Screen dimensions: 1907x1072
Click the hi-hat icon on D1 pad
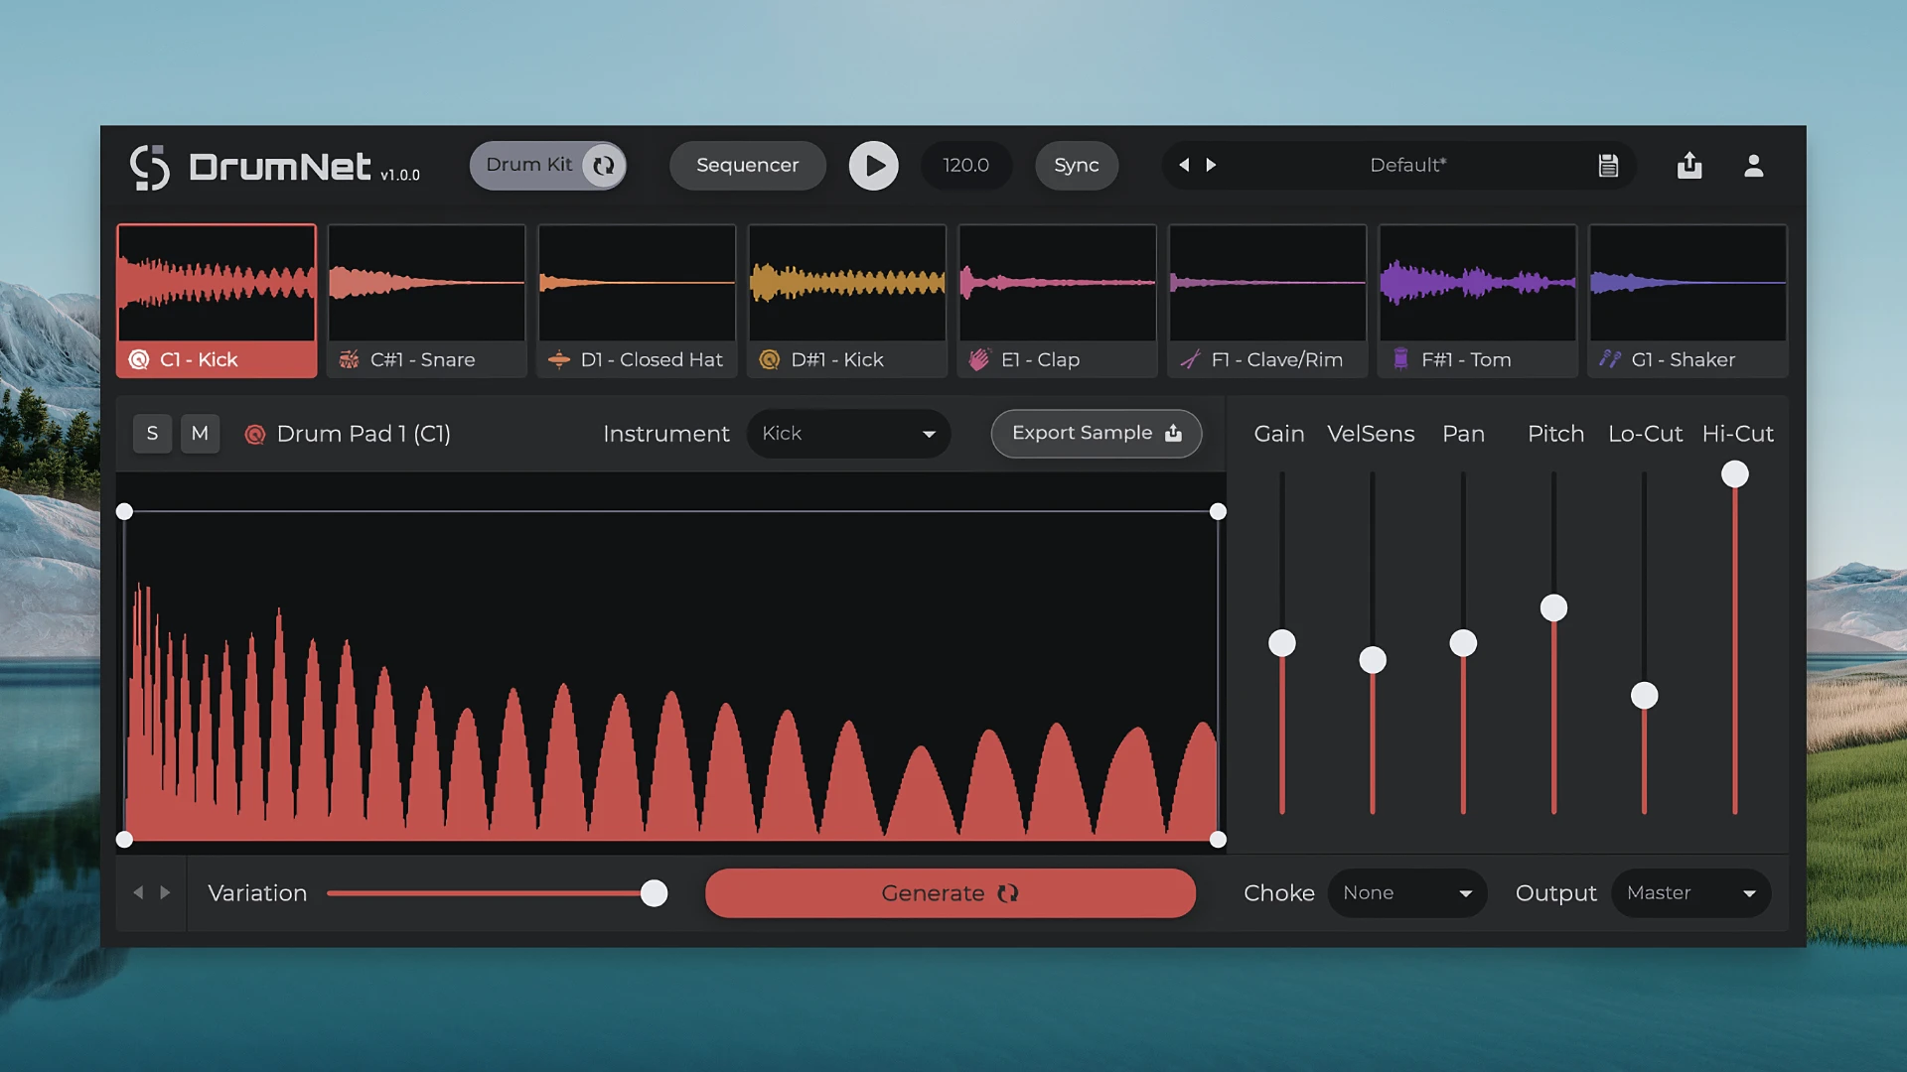(x=559, y=359)
